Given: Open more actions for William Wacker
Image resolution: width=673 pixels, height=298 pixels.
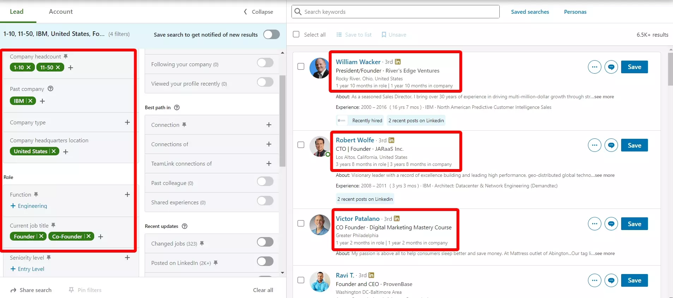Looking at the screenshot, I should [595, 67].
